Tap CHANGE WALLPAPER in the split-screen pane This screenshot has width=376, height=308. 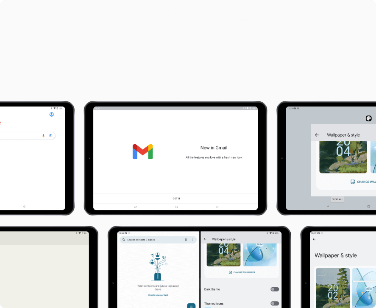pyautogui.click(x=242, y=272)
